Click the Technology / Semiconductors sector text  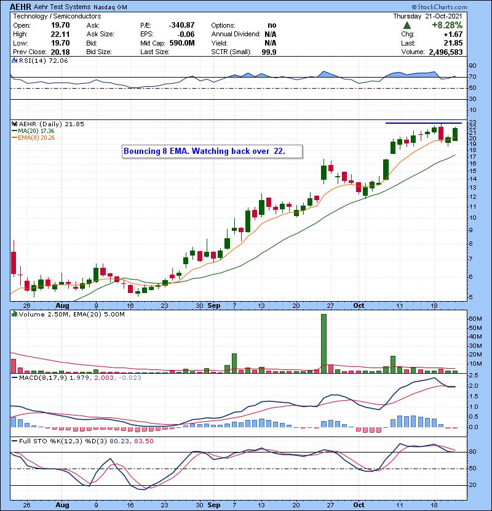[x=57, y=16]
